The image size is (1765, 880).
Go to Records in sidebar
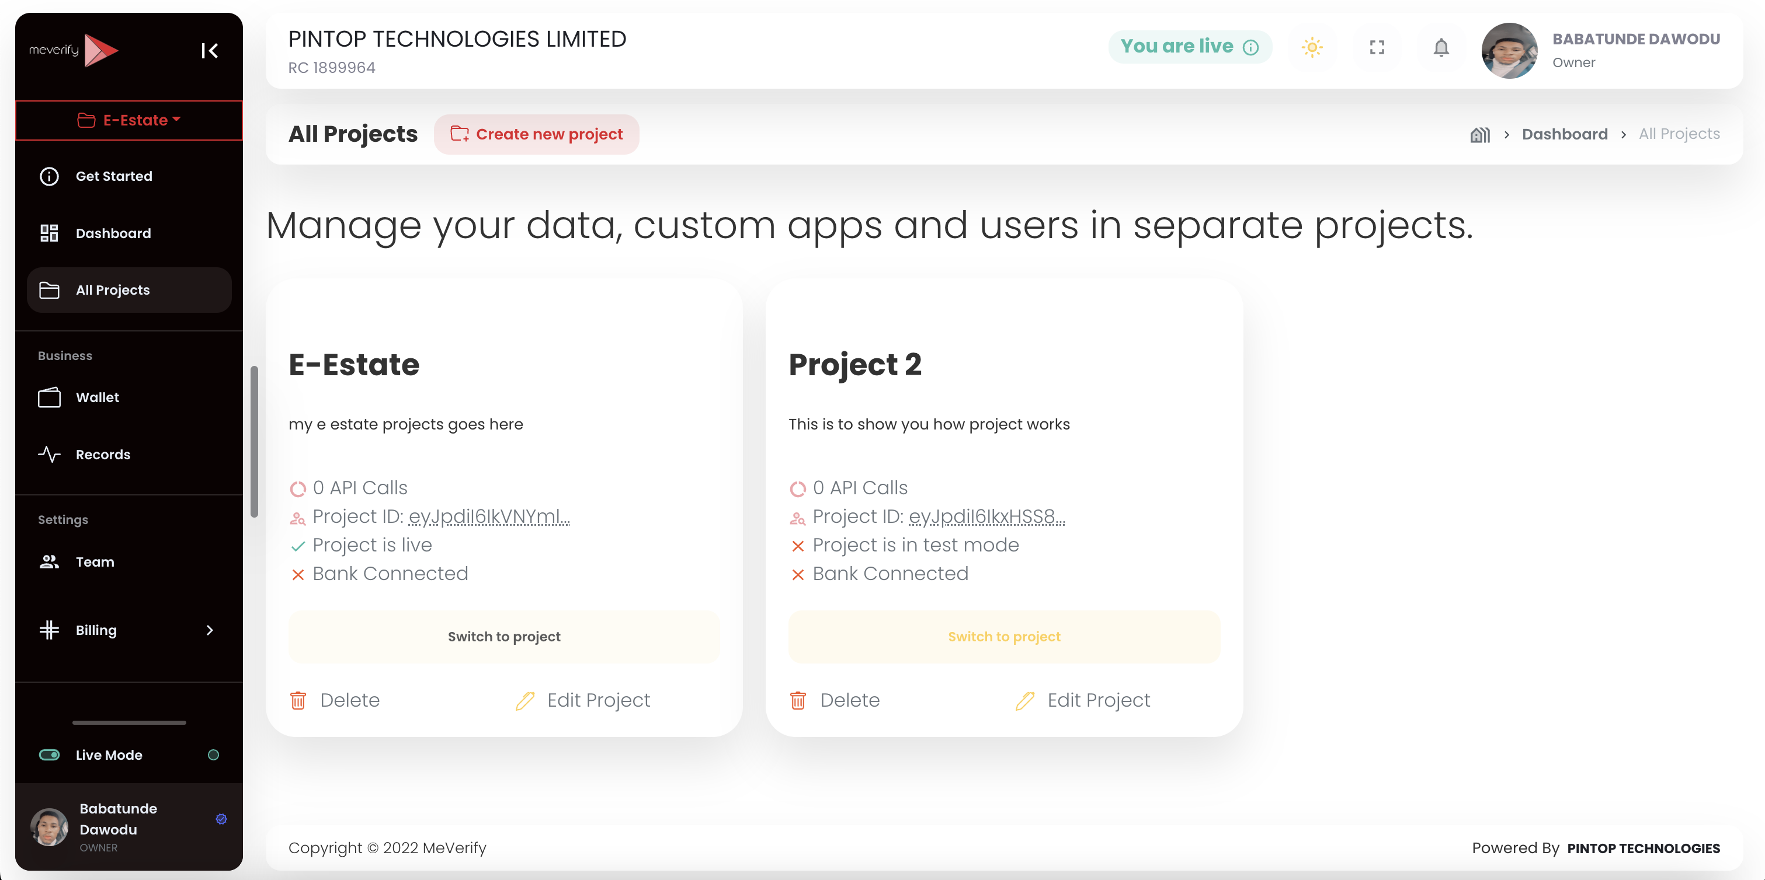click(103, 455)
